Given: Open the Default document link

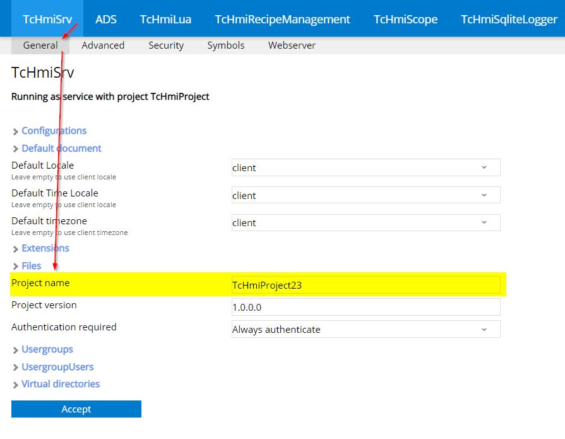Looking at the screenshot, I should 62,148.
